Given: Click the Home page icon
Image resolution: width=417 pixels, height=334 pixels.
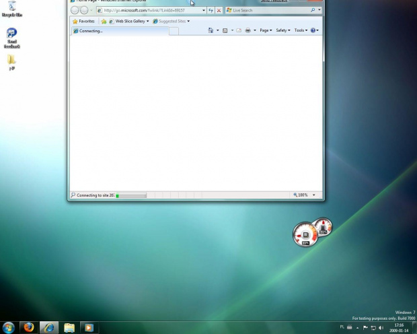Looking at the screenshot, I should point(211,30).
